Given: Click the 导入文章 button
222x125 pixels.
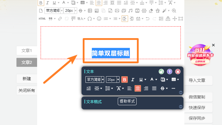Looking at the screenshot, I should tap(197, 80).
